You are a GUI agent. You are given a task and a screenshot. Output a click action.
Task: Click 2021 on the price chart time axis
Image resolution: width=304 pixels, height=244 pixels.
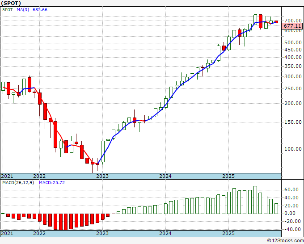point(7,176)
